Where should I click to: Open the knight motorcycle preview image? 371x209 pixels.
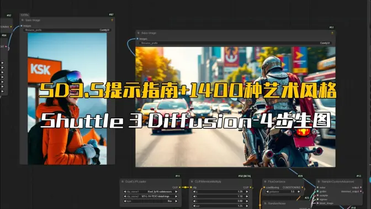coord(235,107)
